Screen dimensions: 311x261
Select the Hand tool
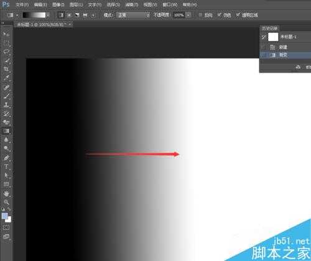6,194
